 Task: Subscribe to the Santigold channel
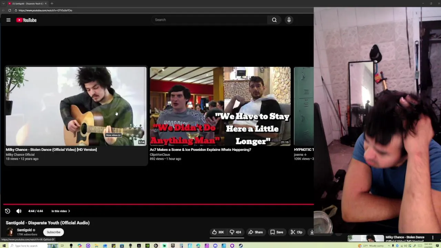(x=53, y=232)
